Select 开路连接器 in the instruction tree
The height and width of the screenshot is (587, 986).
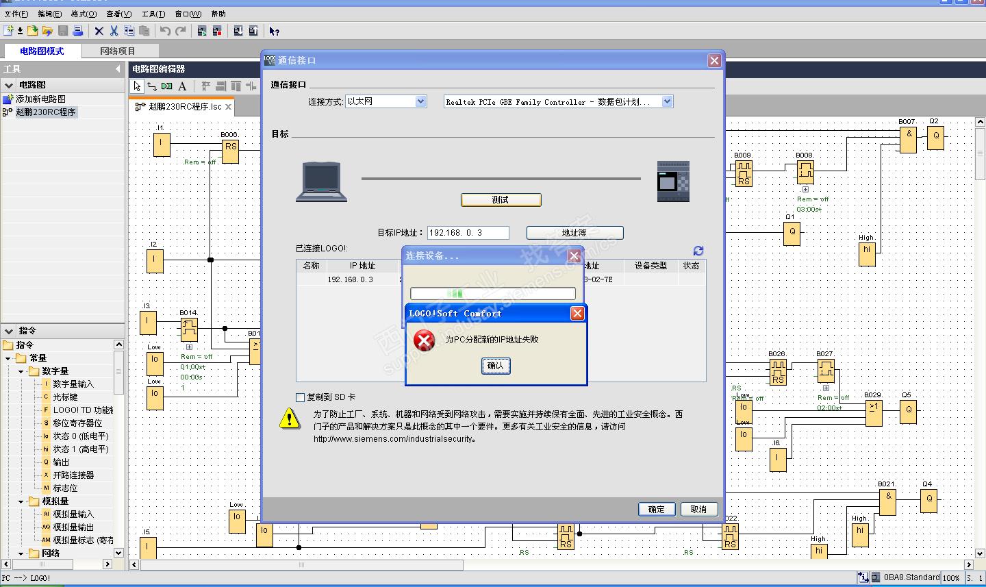(x=74, y=475)
